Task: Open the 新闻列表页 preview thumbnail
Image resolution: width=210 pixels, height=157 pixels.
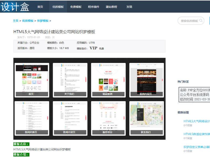Action: click(32, 118)
